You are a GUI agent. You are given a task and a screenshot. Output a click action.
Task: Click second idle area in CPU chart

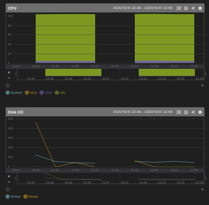(164, 37)
